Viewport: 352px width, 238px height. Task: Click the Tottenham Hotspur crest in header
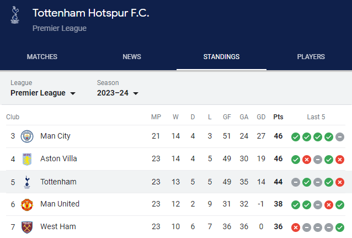[15, 15]
